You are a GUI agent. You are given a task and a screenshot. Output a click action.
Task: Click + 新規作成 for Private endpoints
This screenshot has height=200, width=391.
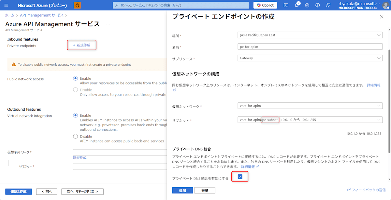[x=81, y=45]
